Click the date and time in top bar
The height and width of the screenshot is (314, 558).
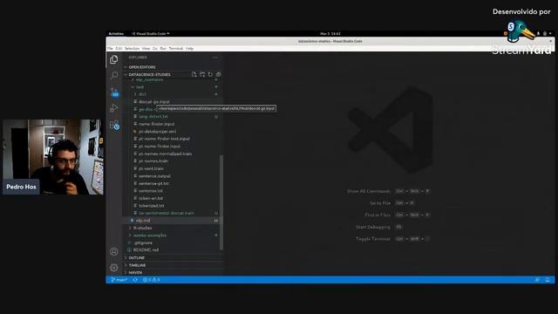pyautogui.click(x=330, y=33)
